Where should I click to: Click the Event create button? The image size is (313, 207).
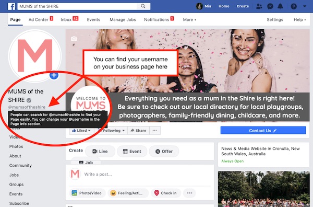point(132,152)
